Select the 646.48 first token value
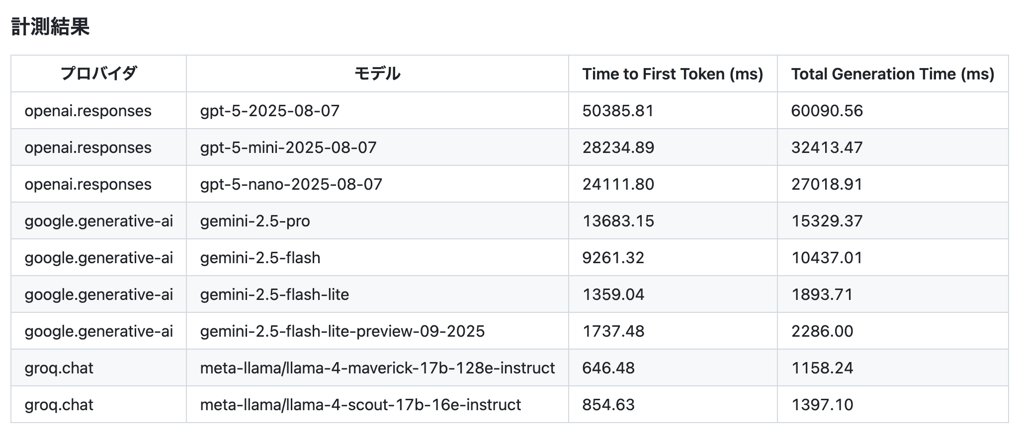 click(608, 367)
